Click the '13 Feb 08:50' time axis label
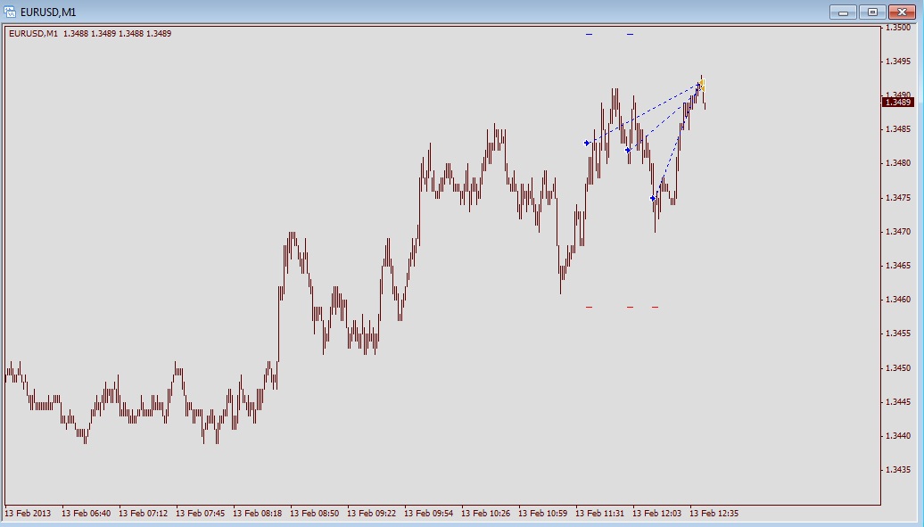 point(314,514)
